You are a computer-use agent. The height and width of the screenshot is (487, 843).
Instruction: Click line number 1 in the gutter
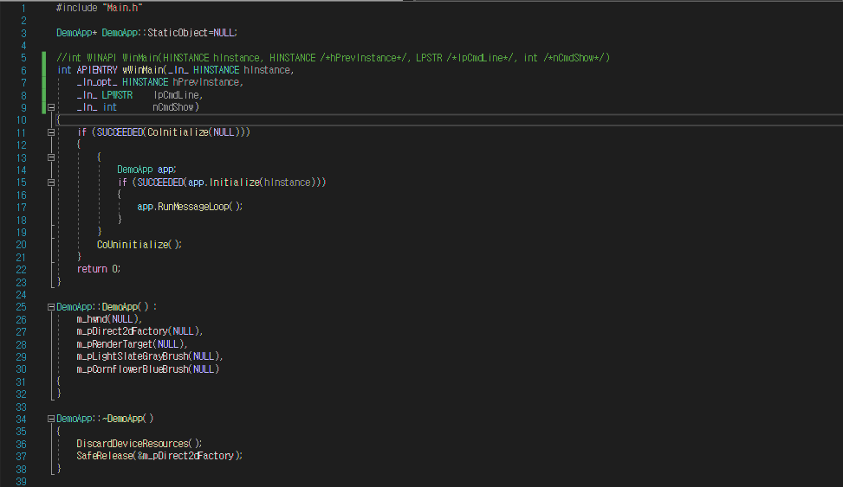[23, 8]
